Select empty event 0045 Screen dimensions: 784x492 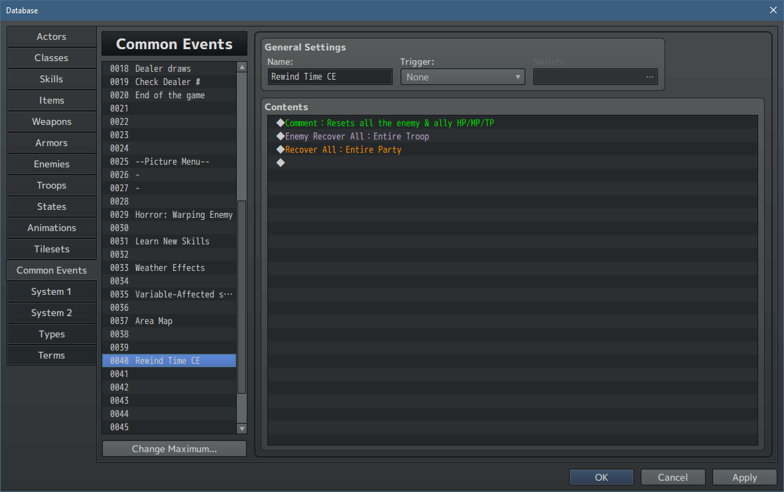(x=169, y=426)
